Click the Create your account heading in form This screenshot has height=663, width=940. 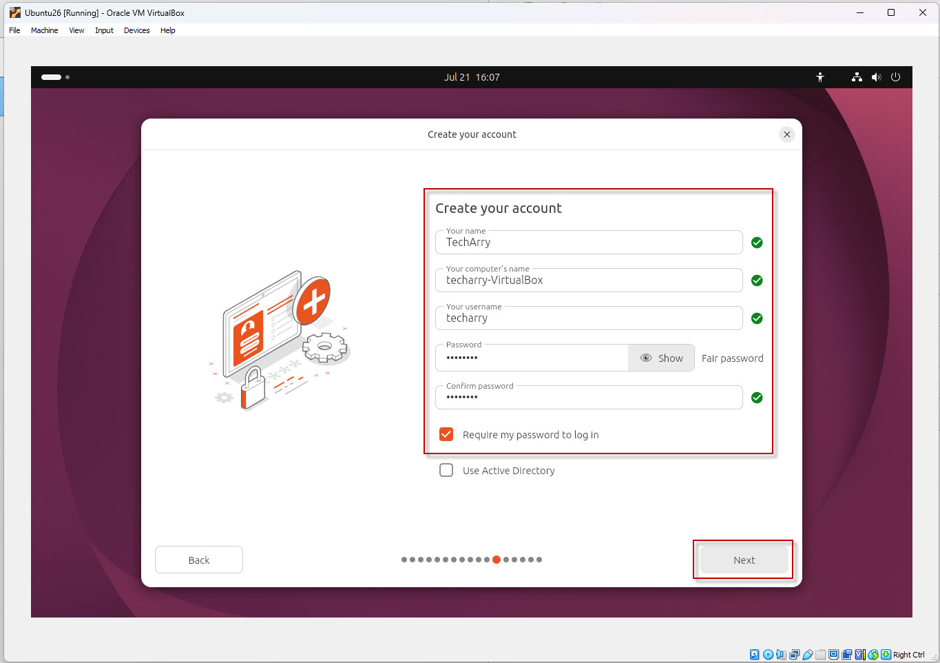[x=499, y=208]
